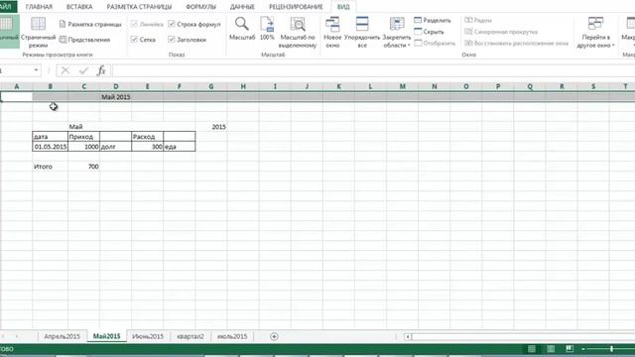Select cell showing 2015
Screen dimensions: 635x357
tap(211, 127)
